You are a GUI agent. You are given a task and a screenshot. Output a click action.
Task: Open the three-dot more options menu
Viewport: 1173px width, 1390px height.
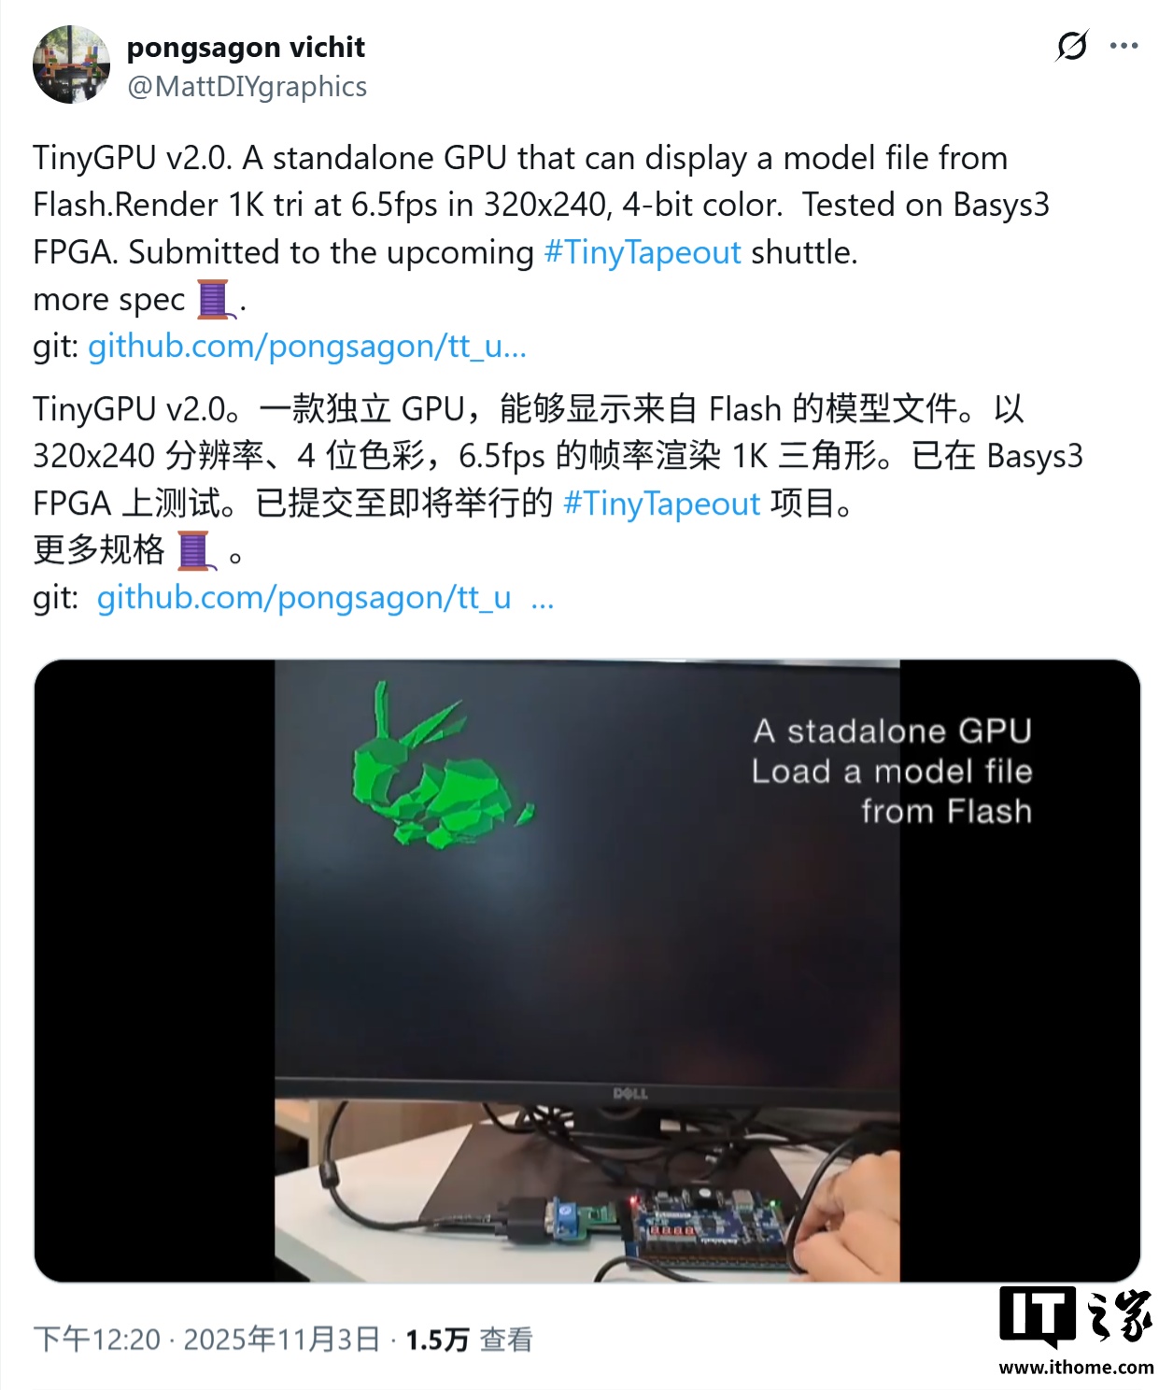coord(1124,46)
